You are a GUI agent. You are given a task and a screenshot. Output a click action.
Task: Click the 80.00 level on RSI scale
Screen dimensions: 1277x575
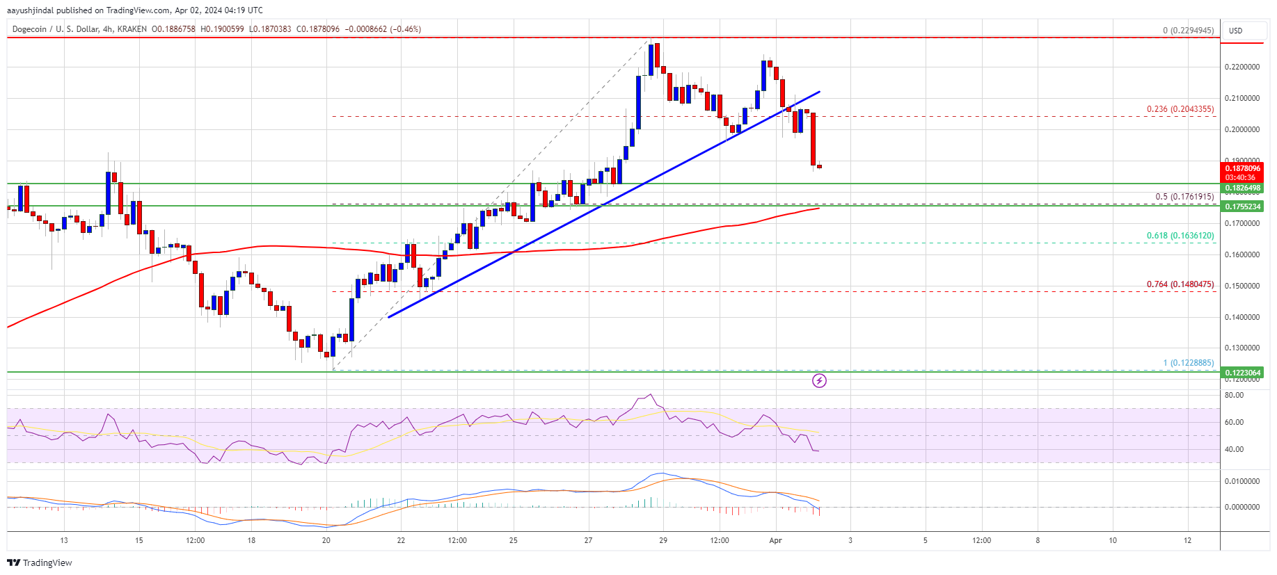coord(1234,395)
